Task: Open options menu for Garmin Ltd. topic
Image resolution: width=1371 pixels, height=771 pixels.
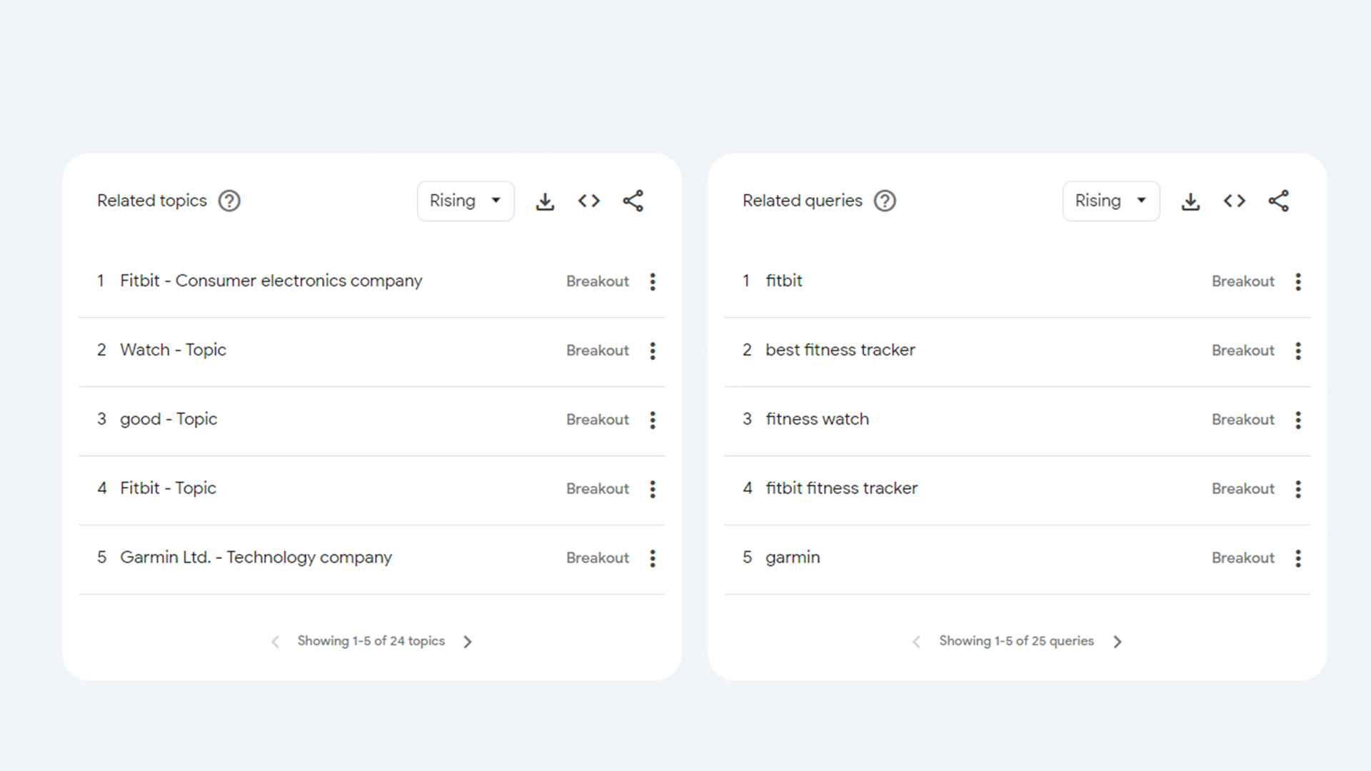Action: 652,558
